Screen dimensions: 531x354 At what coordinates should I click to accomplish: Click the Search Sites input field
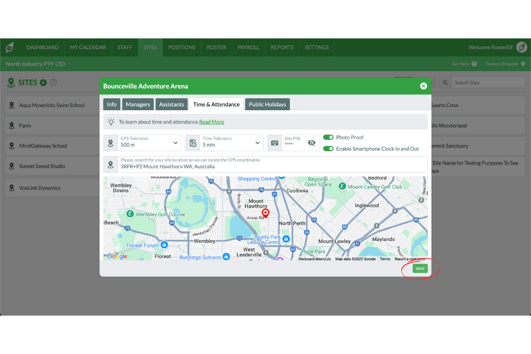click(488, 82)
